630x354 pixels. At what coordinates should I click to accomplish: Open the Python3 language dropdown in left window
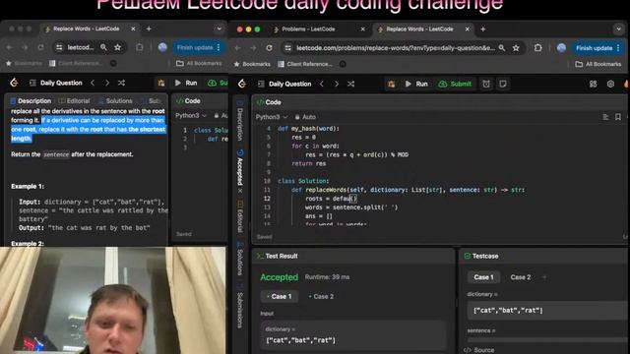[x=191, y=116]
